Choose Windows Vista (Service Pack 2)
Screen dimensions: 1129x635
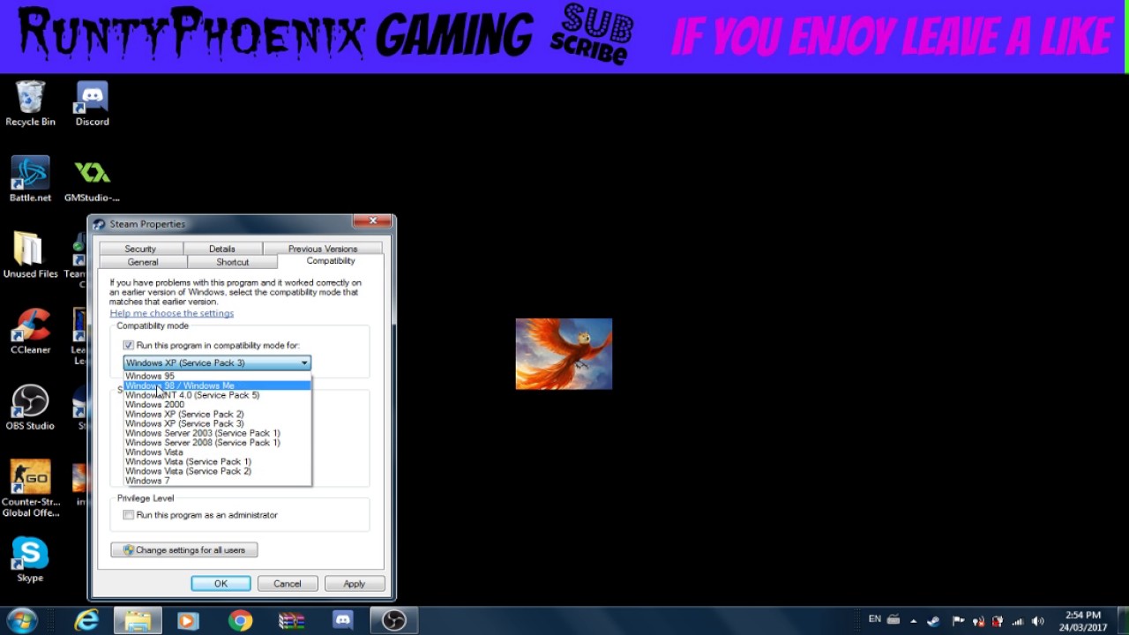pyautogui.click(x=217, y=471)
